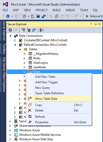Choose Show Table Data from context menu
The height and width of the screenshot is (142, 103).
[x=59, y=98]
